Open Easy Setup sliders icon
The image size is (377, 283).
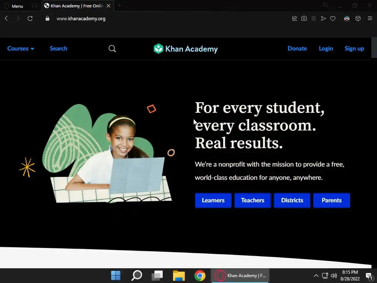(x=370, y=18)
